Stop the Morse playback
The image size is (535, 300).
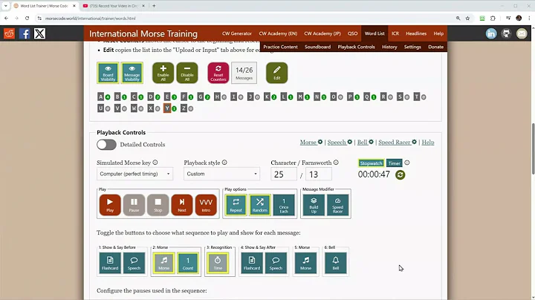point(158,205)
